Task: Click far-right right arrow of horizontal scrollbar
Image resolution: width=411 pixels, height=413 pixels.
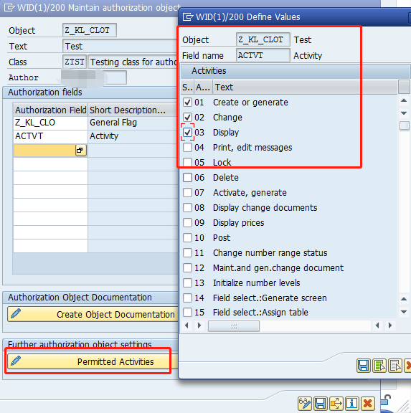Action: point(390,326)
